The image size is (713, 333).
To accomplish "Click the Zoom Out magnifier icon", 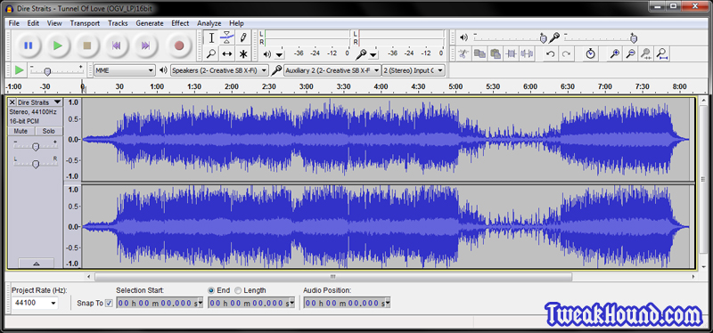I will pos(630,53).
